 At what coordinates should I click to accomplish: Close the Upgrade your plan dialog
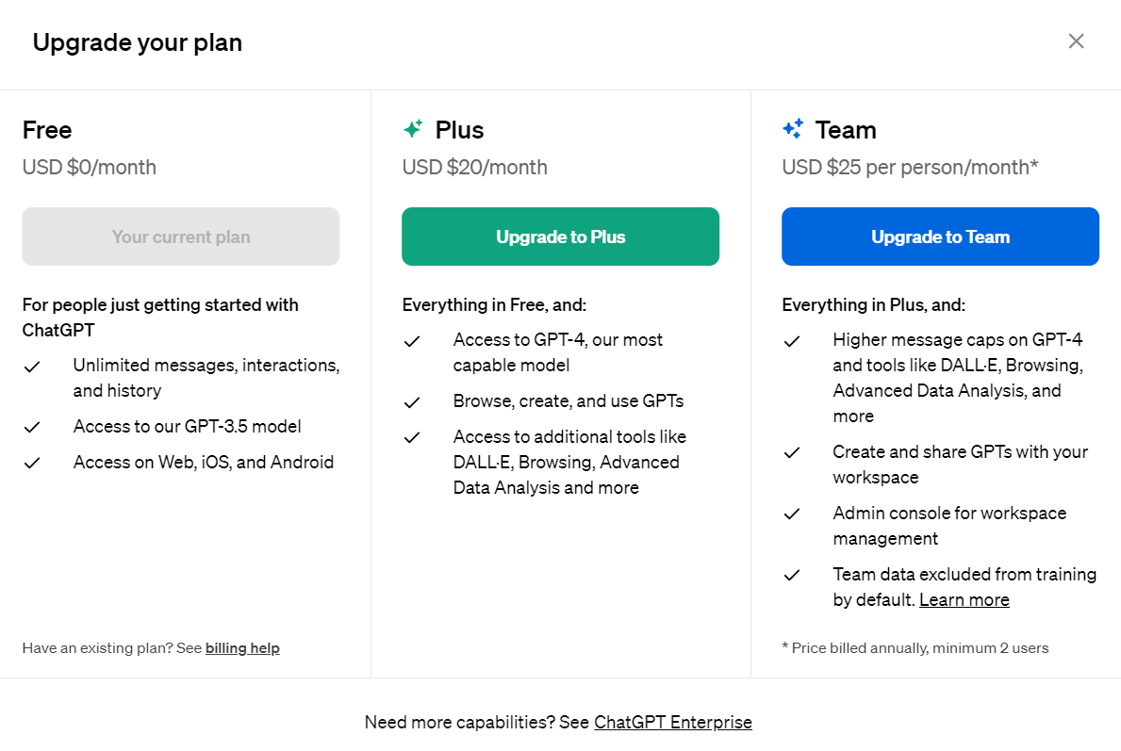point(1076,41)
